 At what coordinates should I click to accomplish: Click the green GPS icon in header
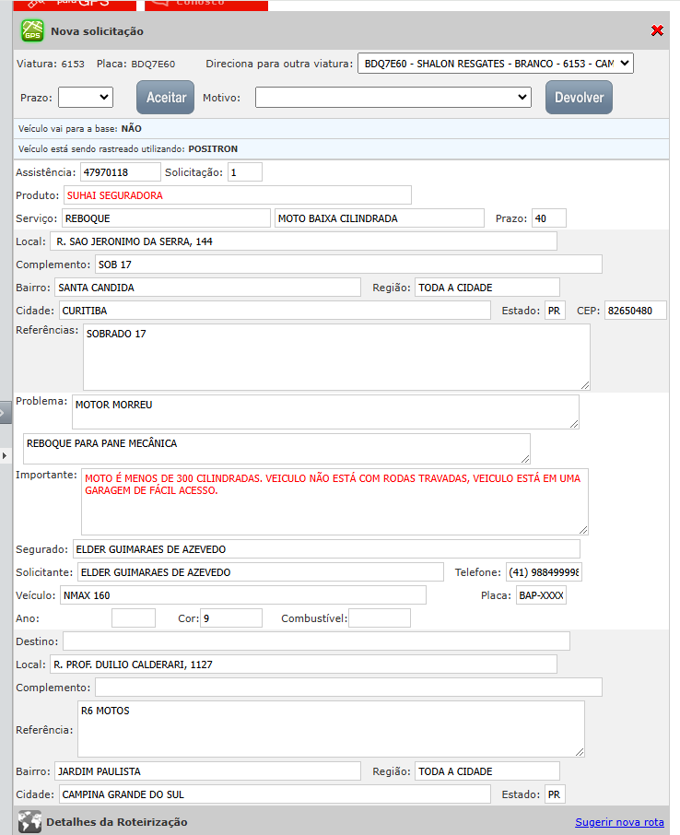click(32, 30)
